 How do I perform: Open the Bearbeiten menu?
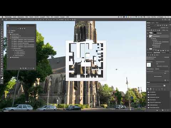click(x=21, y=17)
